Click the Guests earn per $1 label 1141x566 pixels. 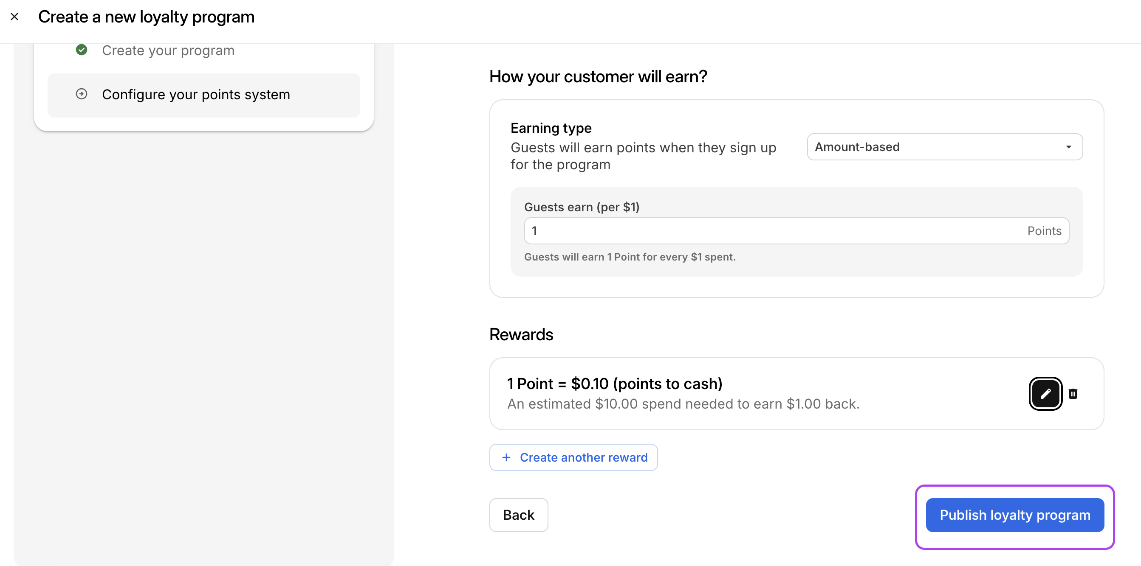582,207
